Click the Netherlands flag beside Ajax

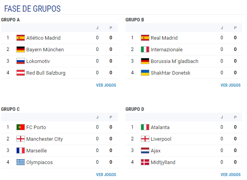tap(145, 150)
